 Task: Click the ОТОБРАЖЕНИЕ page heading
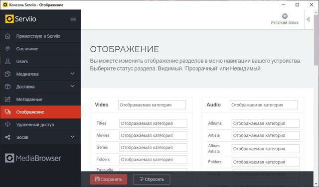coord(125,49)
